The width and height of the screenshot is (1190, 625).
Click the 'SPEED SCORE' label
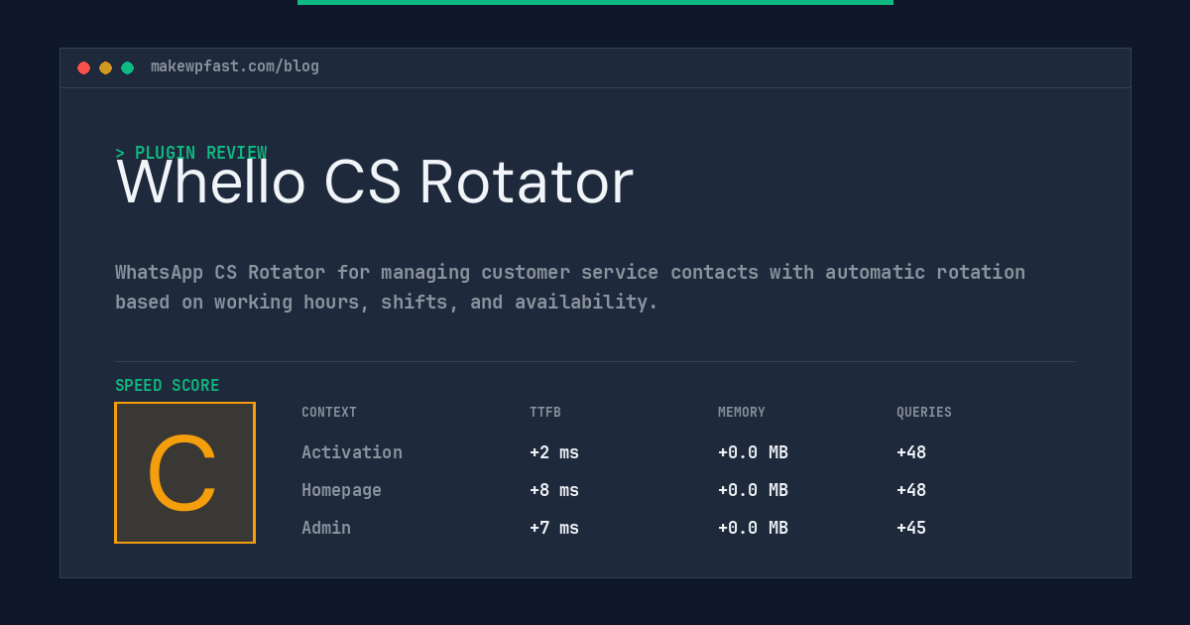point(168,386)
